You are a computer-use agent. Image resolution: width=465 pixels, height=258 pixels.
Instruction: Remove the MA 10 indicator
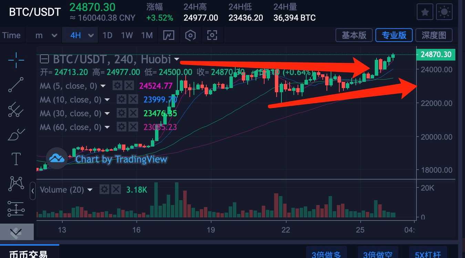(133, 99)
